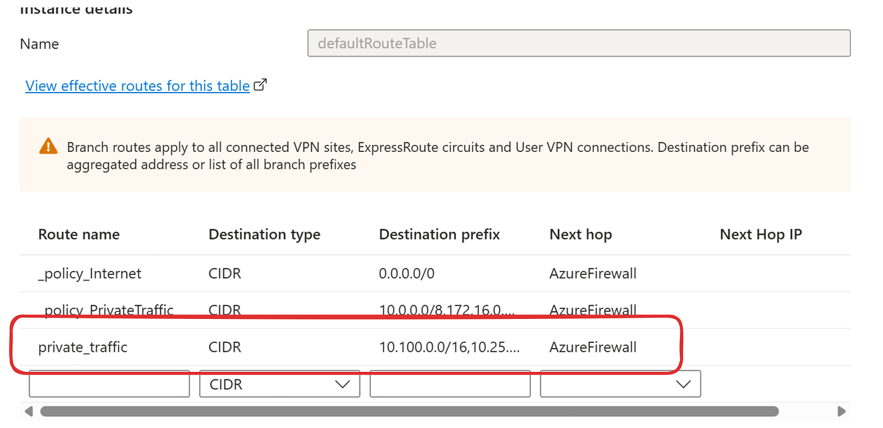The image size is (883, 428).
Task: Click the Next Hop IP column header
Action: coord(761,234)
